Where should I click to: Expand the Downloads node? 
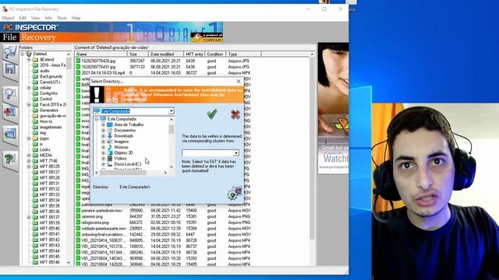(x=103, y=136)
